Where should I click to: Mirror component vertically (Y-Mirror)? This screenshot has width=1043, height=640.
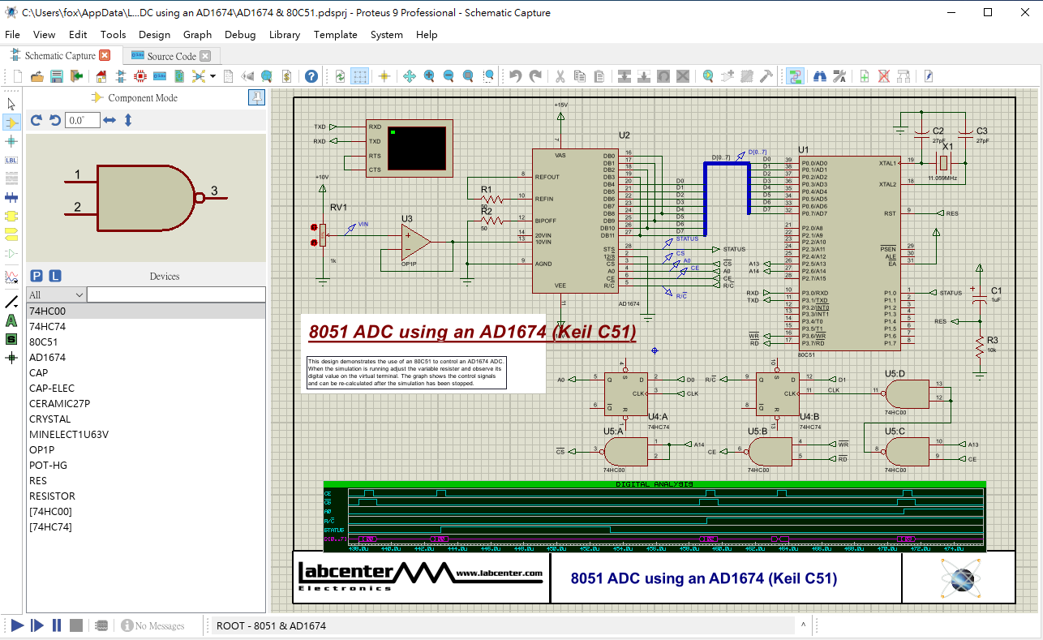tap(127, 120)
